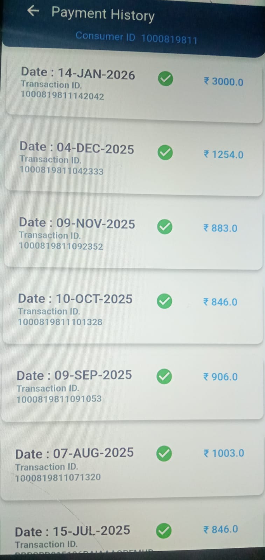Select the ₹ 1003.0 amount
Screen dimensions: 265x560
point(224,453)
